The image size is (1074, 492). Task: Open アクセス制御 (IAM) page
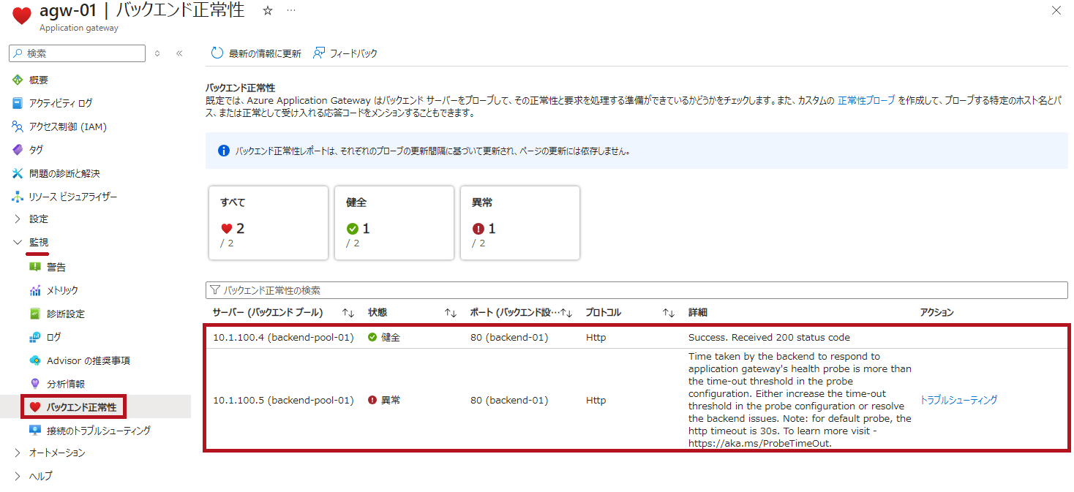tap(68, 126)
